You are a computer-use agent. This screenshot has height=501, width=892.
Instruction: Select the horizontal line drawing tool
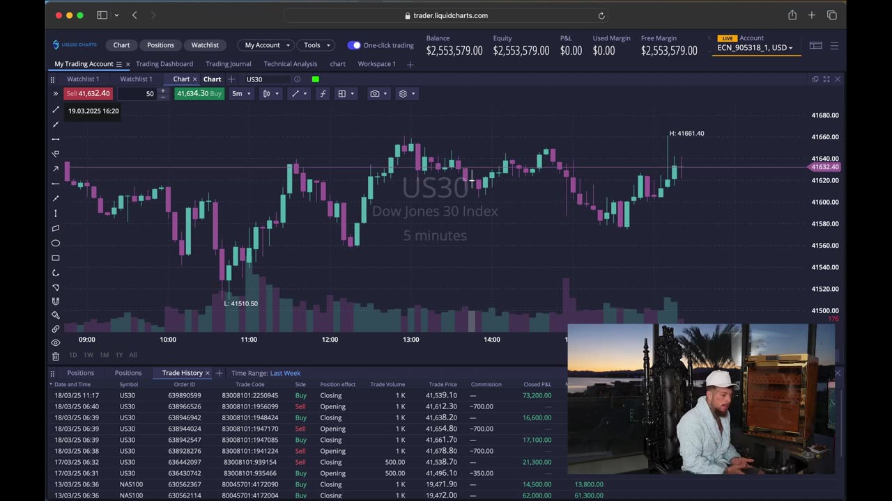(x=56, y=139)
